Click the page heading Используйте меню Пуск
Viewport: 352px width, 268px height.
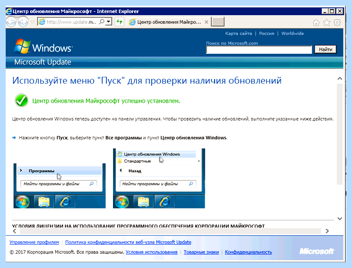pyautogui.click(x=147, y=80)
